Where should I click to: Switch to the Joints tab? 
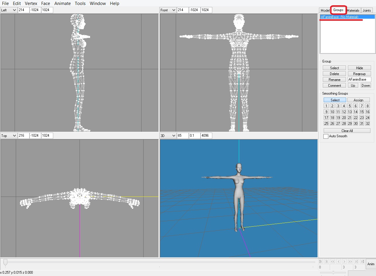(x=367, y=10)
